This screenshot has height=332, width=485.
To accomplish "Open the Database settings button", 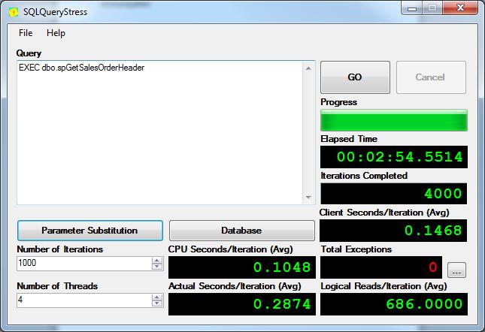I will [x=242, y=231].
